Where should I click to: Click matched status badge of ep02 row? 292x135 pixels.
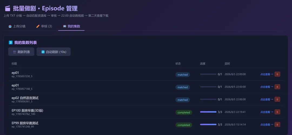(x=182, y=100)
